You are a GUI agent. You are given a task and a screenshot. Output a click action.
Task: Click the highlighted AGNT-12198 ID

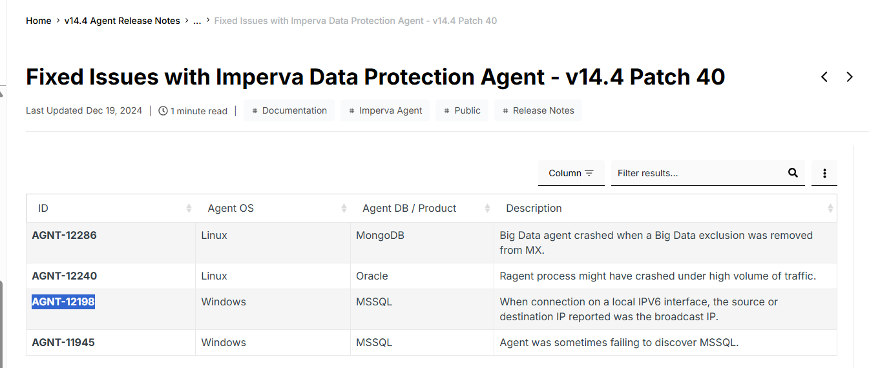63,302
